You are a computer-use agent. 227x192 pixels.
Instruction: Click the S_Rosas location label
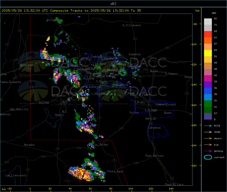point(101,81)
